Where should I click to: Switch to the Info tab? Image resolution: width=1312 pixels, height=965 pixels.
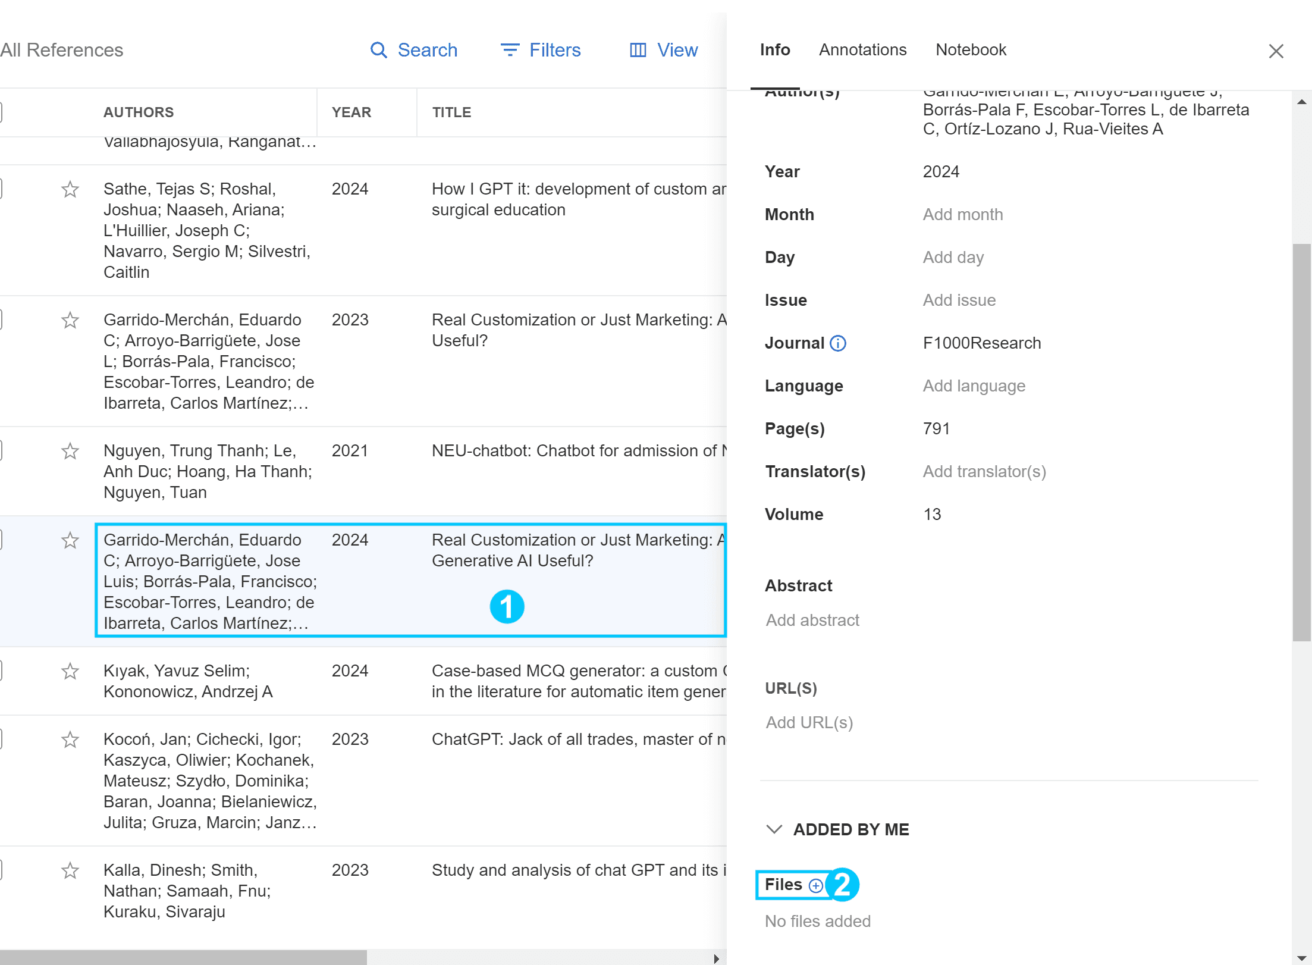point(775,50)
